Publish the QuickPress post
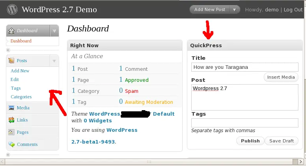This screenshot has height=166, width=306. coord(250,141)
